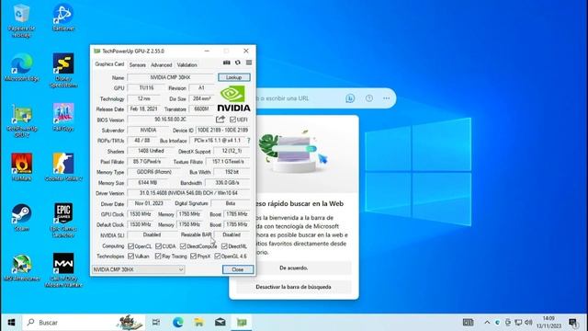Switch to the Sensors tab
The image size is (588, 331).
(137, 65)
